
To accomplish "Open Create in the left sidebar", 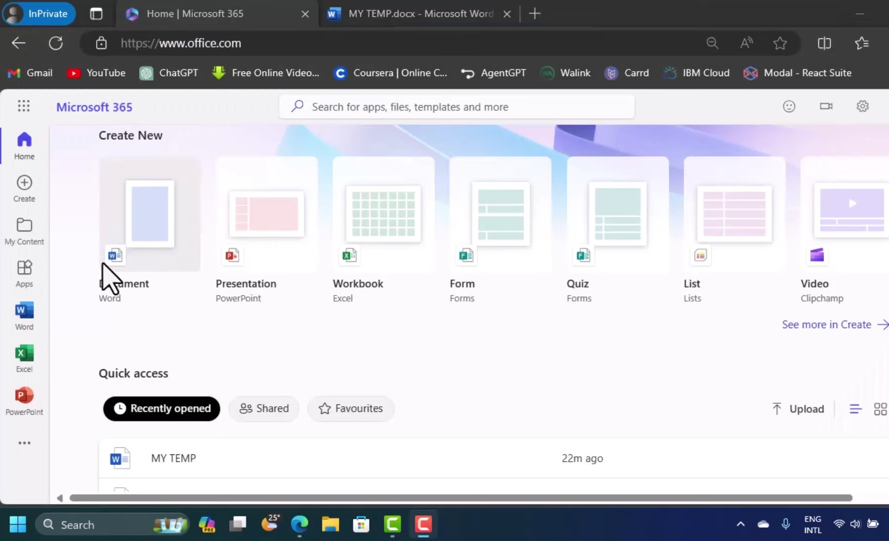I will tap(24, 188).
